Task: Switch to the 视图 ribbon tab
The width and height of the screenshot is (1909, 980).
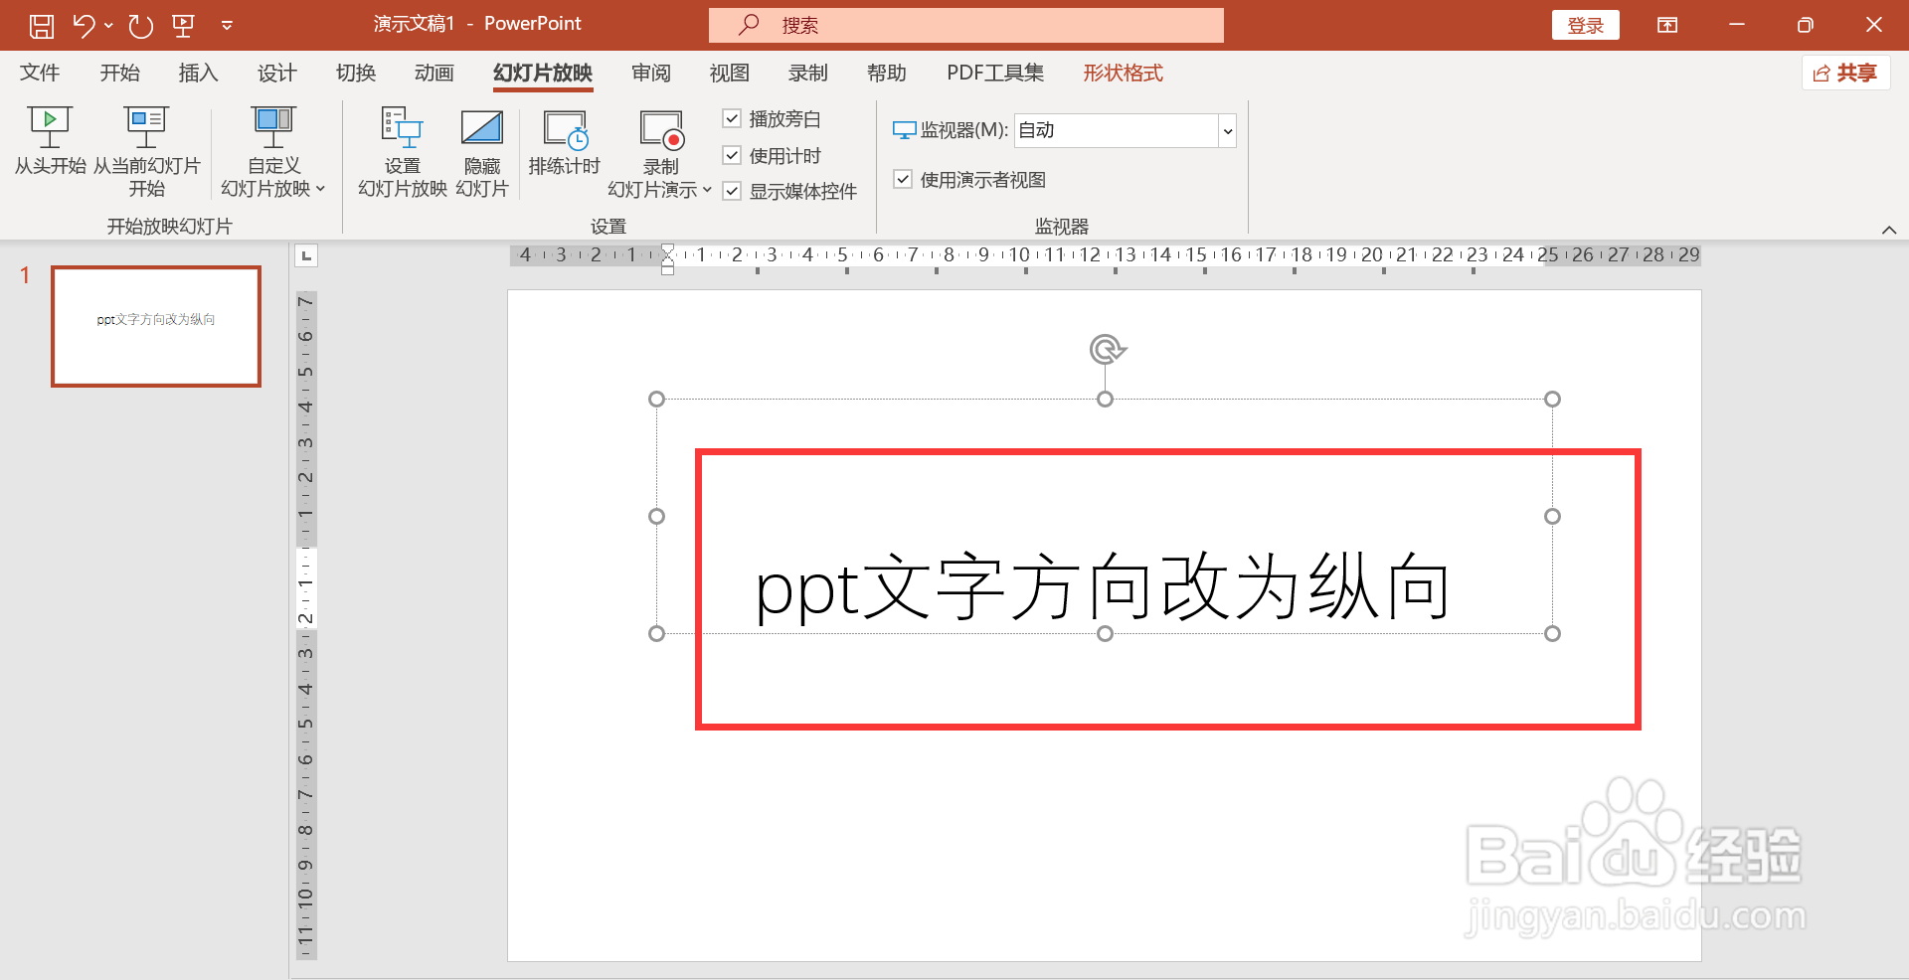Action: pyautogui.click(x=729, y=73)
